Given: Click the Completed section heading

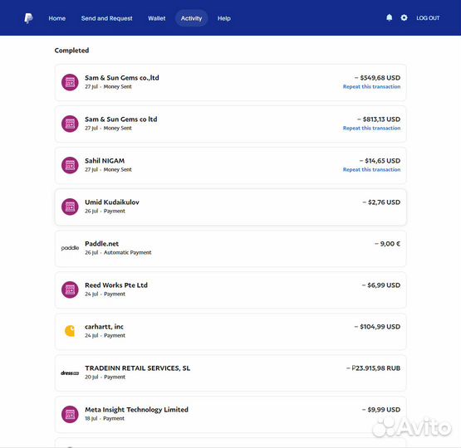Looking at the screenshot, I should (x=71, y=51).
